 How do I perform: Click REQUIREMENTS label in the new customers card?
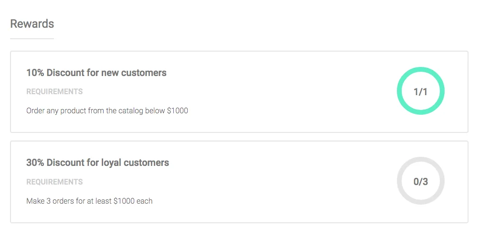54,92
